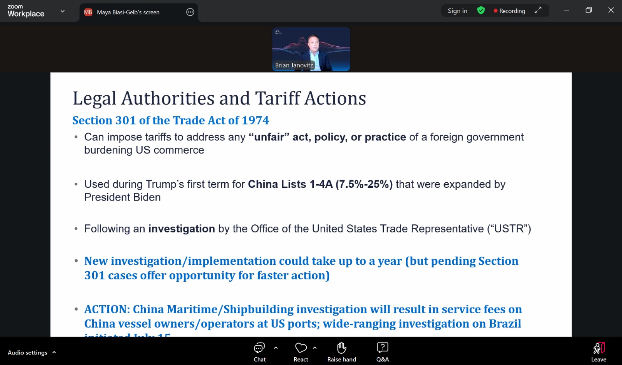This screenshot has width=622, height=365.
Task: Select Brian Janovitz video thumbnail
Action: click(x=311, y=49)
